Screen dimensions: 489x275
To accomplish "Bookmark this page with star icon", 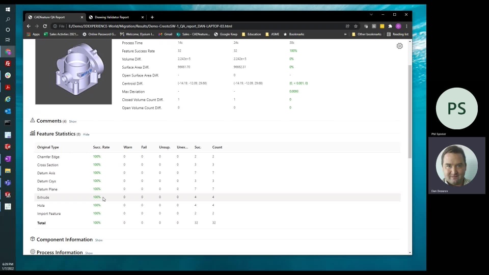I will pyautogui.click(x=356, y=26).
